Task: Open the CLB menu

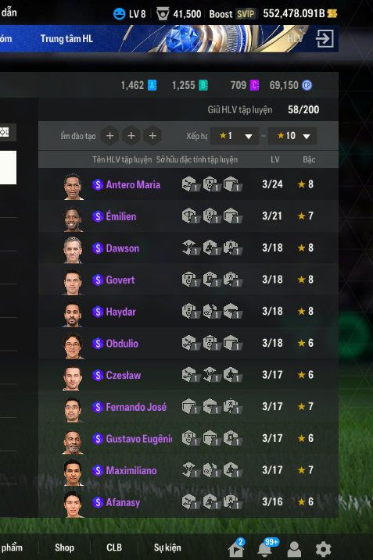Action: click(114, 548)
